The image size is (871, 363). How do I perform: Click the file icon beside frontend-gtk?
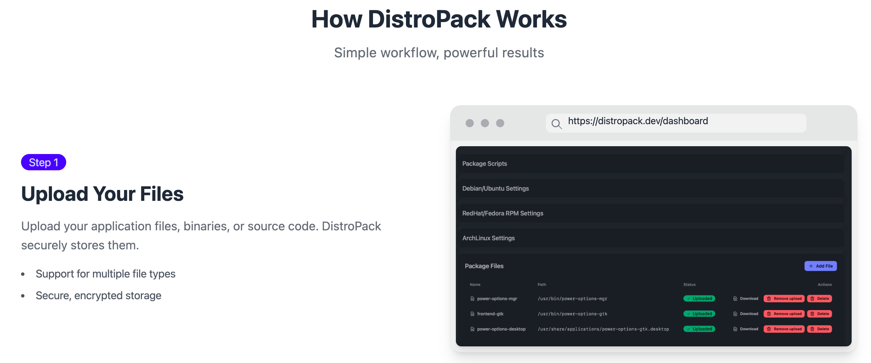472,314
